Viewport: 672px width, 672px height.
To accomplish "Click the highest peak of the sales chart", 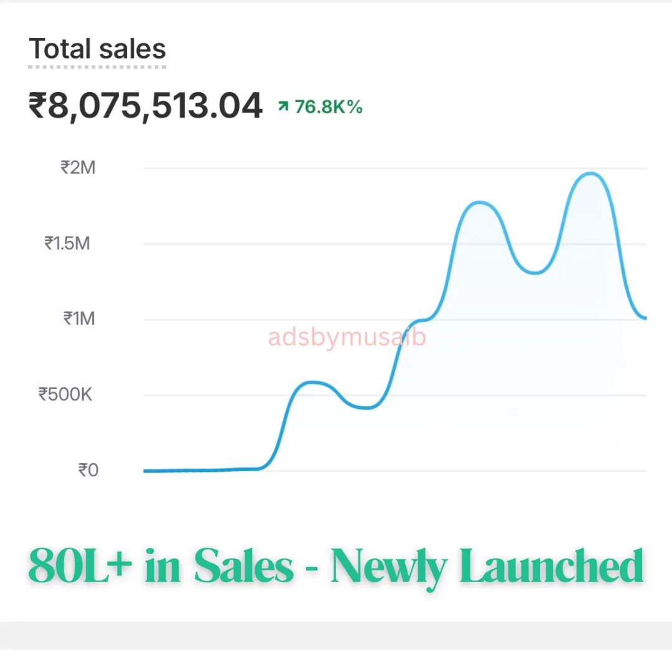I will (591, 174).
